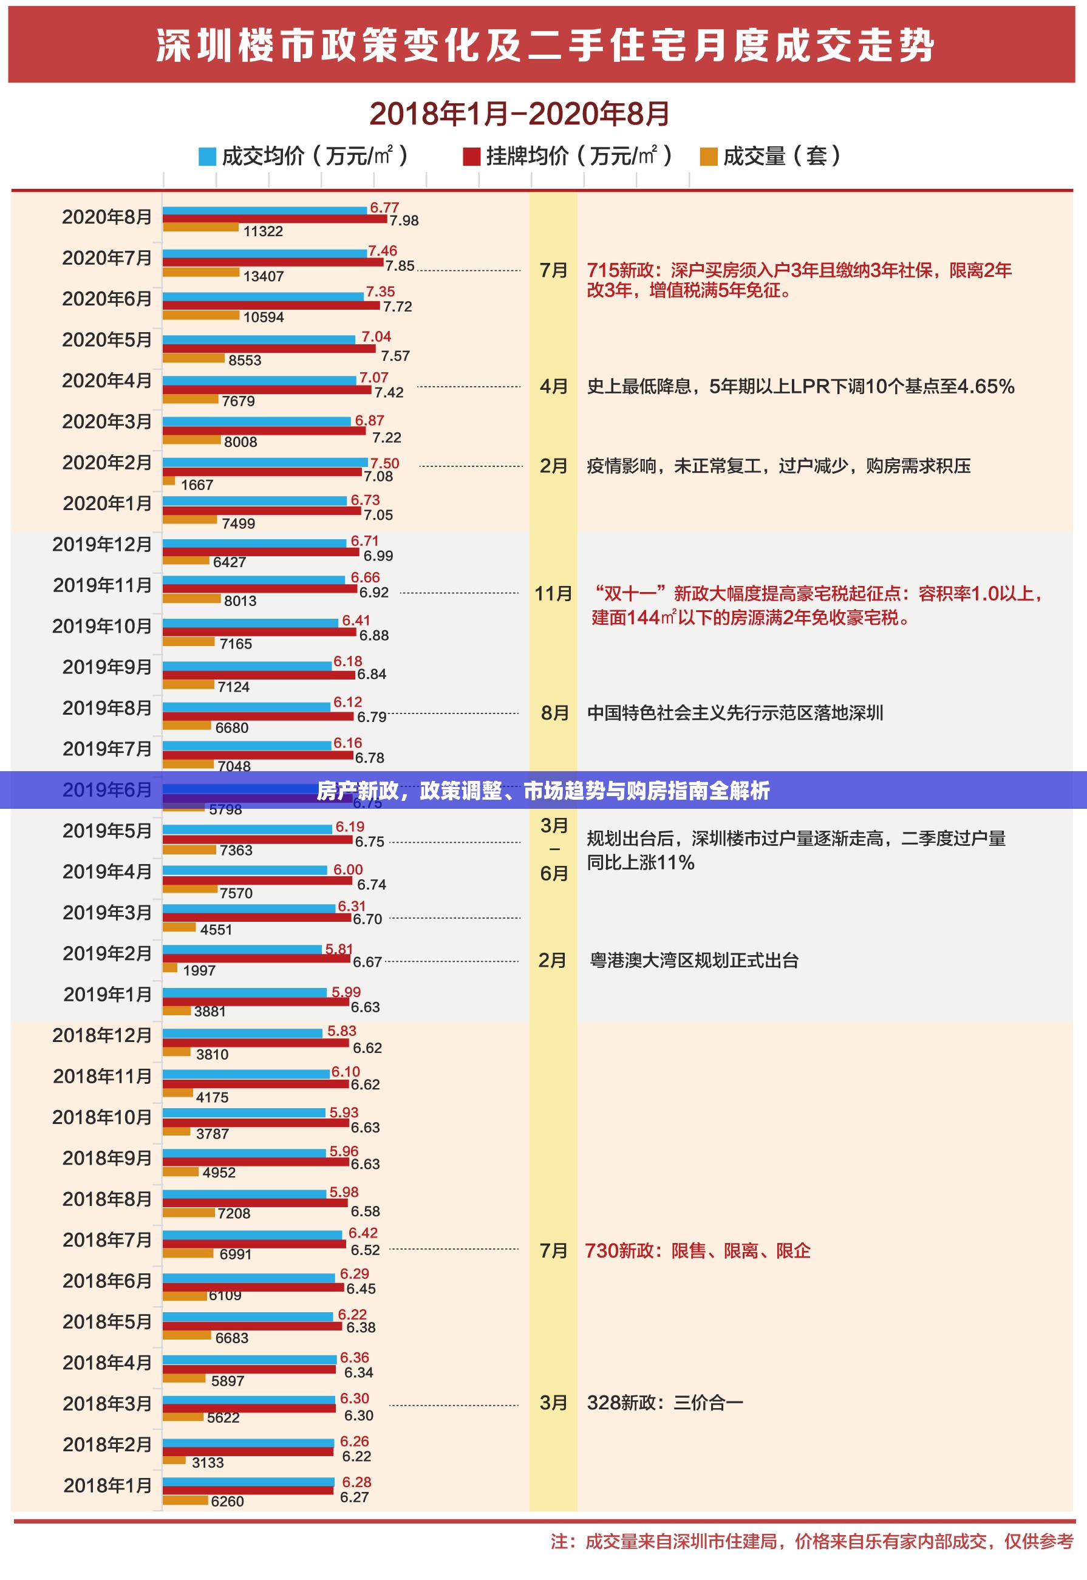Click the 成交均价（万元/㎡） legend label
Viewport: 1087px width, 1580px height.
(x=315, y=156)
